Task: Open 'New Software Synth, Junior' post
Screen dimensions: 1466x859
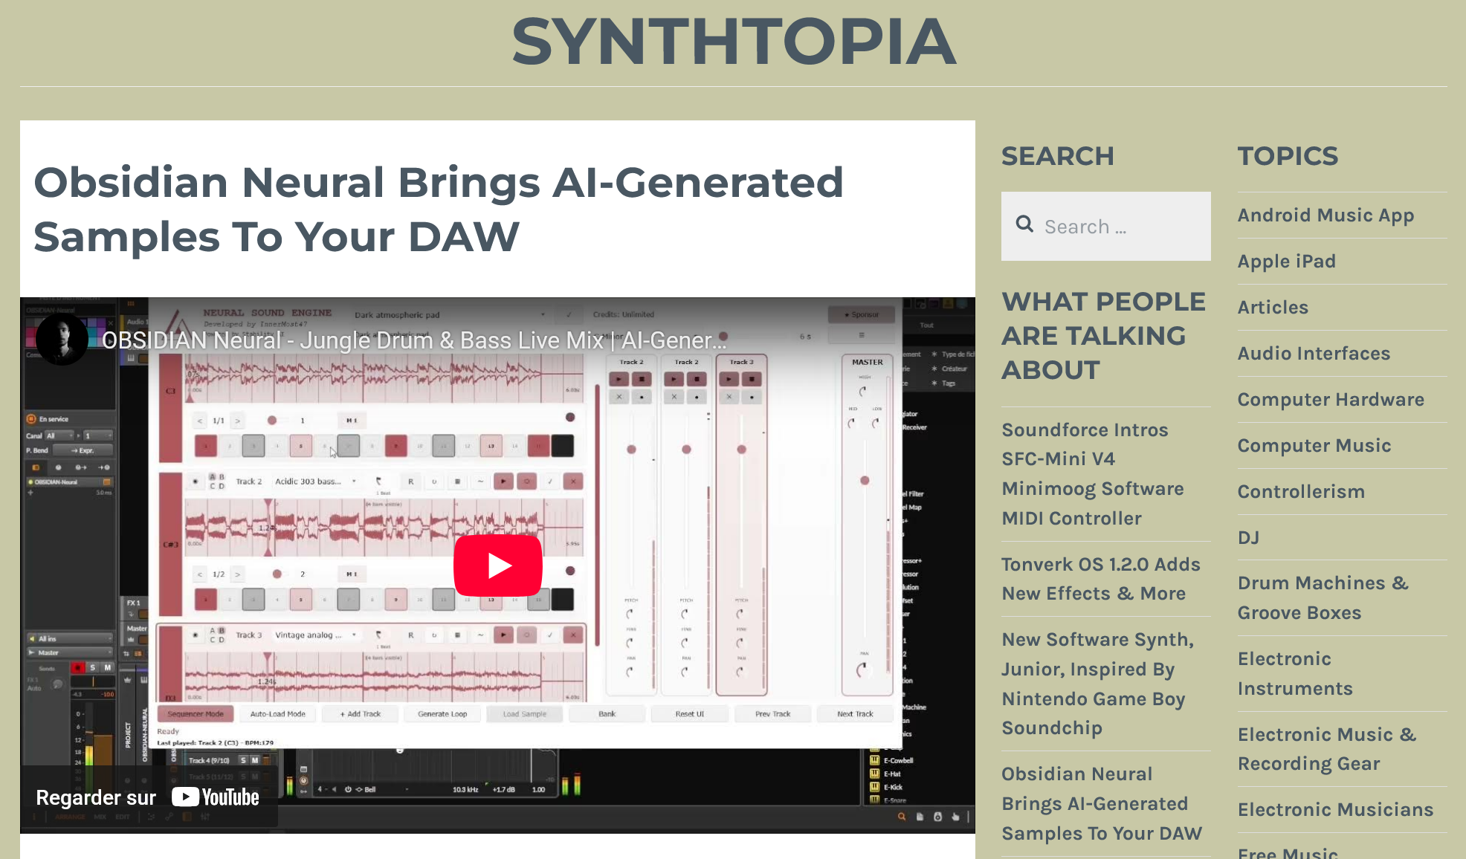Action: pyautogui.click(x=1098, y=684)
